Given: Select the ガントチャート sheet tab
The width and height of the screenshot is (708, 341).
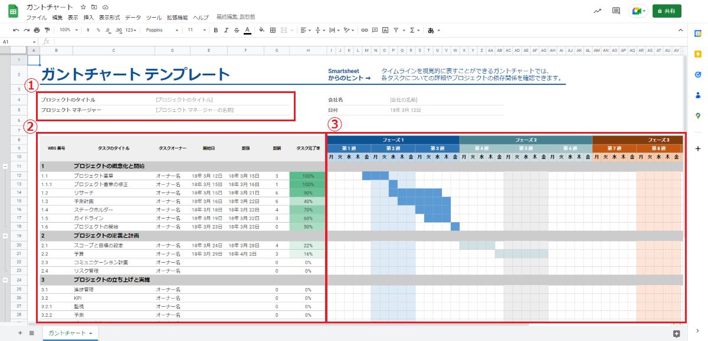Looking at the screenshot, I should point(70,333).
